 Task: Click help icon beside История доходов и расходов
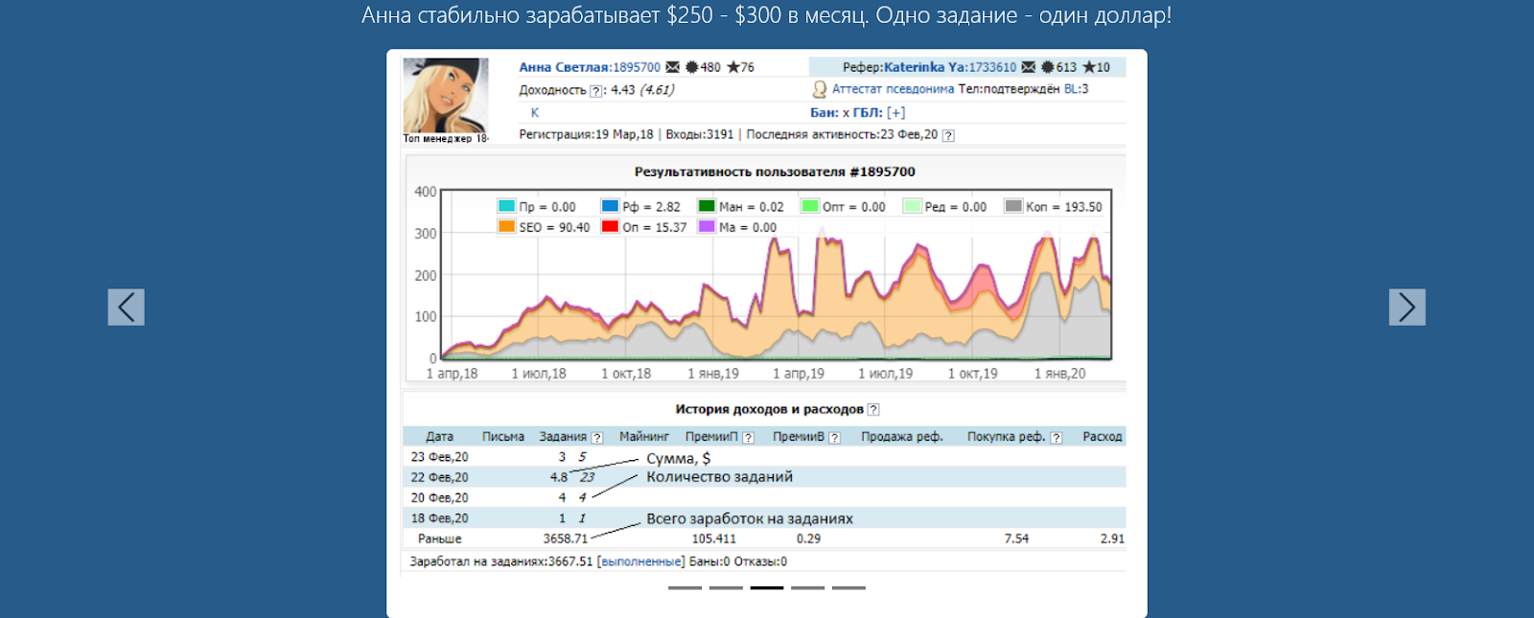[x=873, y=409]
